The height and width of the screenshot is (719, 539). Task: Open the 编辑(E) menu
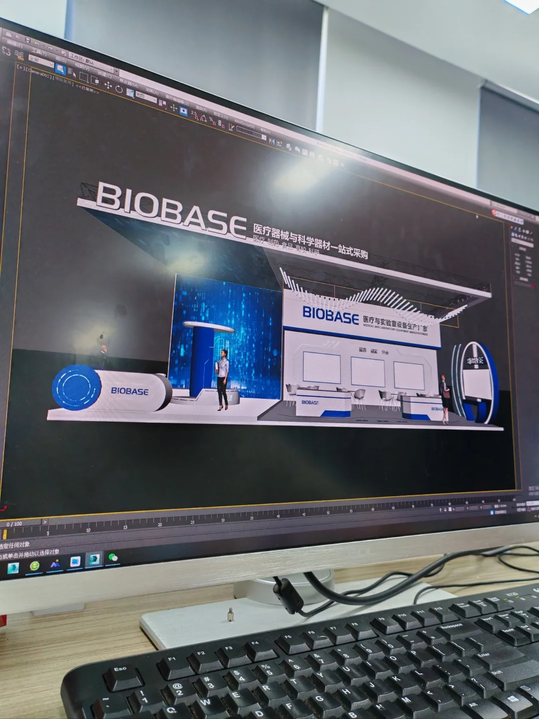15,44
